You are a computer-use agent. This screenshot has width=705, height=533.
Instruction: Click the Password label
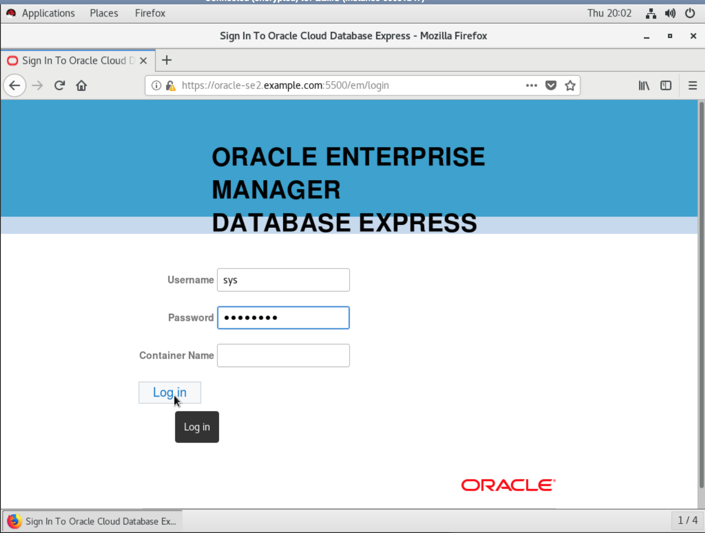190,318
